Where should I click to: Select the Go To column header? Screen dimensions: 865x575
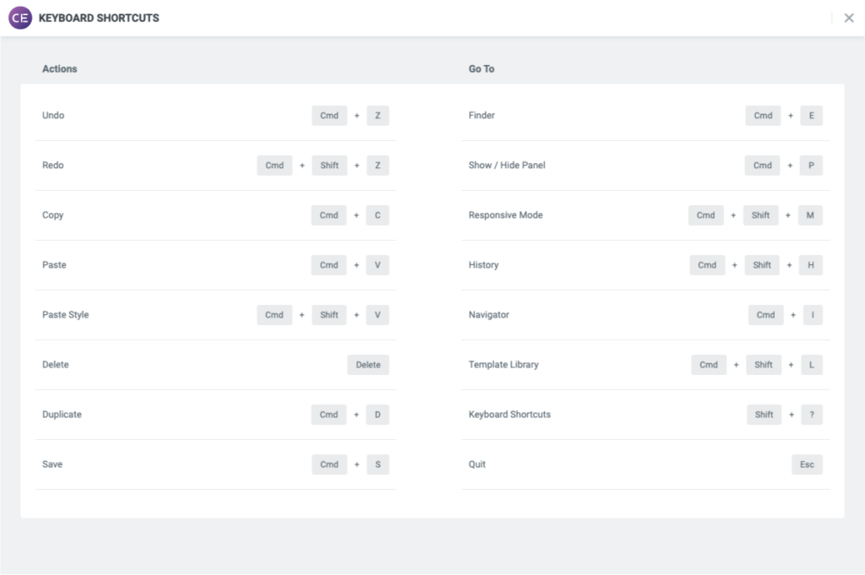click(x=481, y=68)
